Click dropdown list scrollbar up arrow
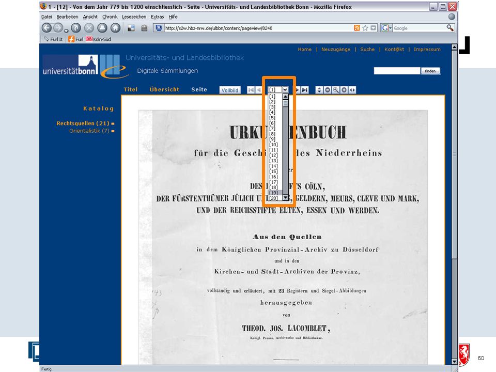Image resolution: width=496 pixels, height=372 pixels. tap(285, 97)
